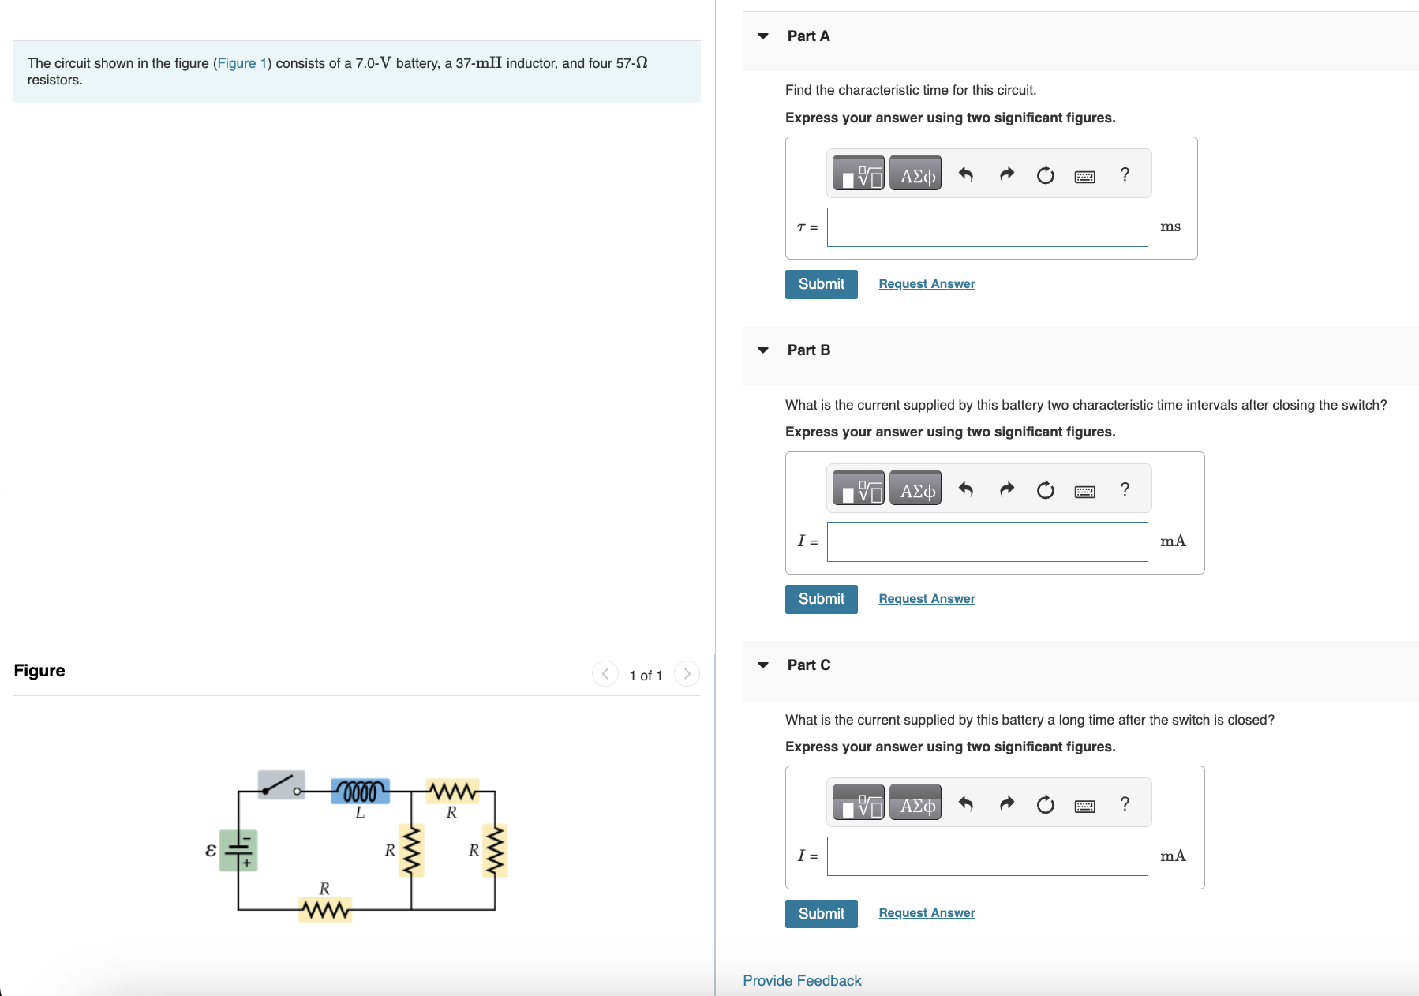
Task: Open Greek symbols palette in Part A
Action: point(915,174)
